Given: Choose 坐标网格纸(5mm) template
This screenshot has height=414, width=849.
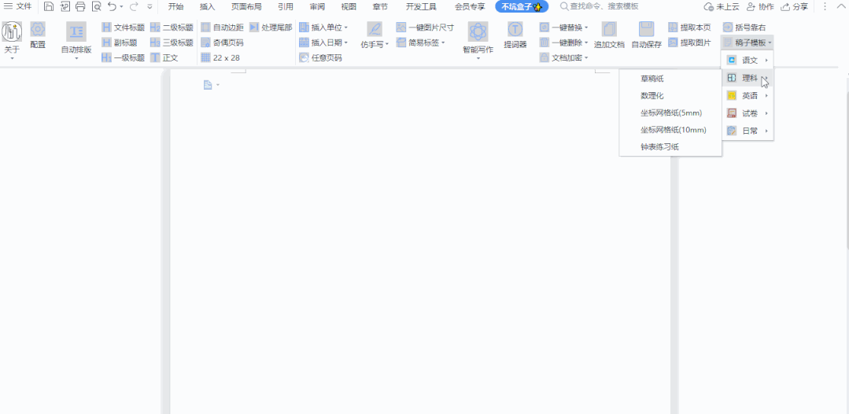Looking at the screenshot, I should click(670, 113).
